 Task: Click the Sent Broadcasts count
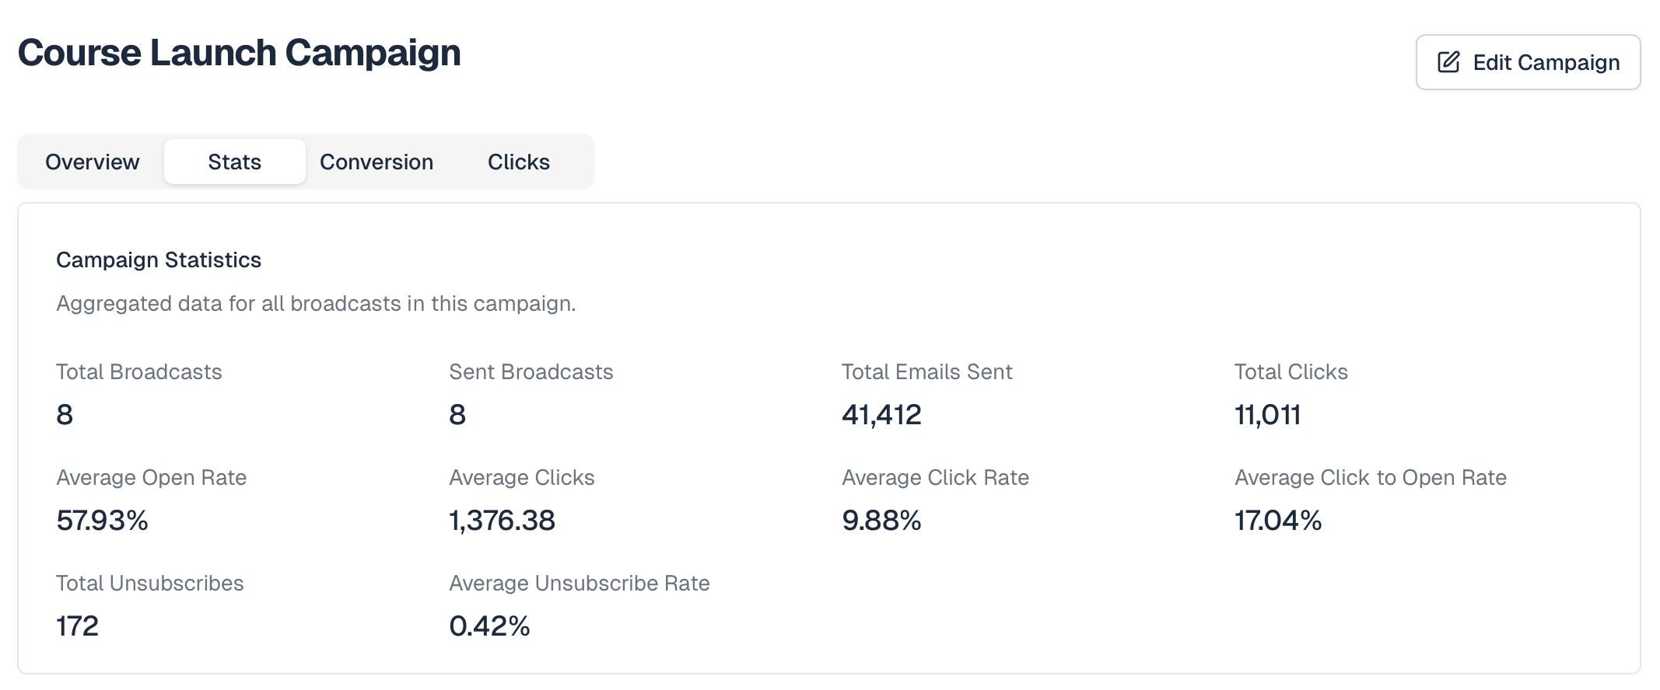(x=457, y=414)
